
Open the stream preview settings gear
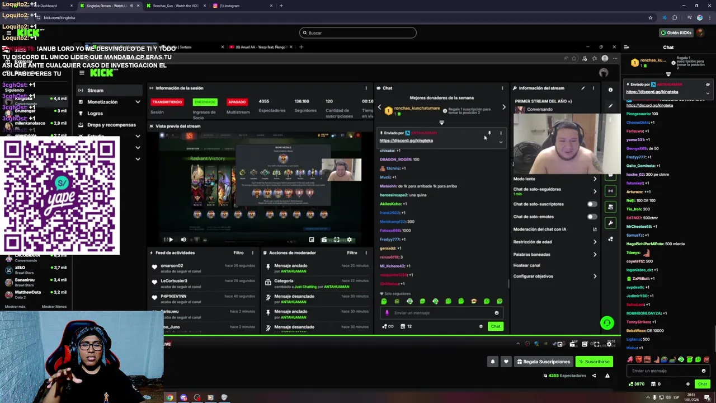(350, 240)
